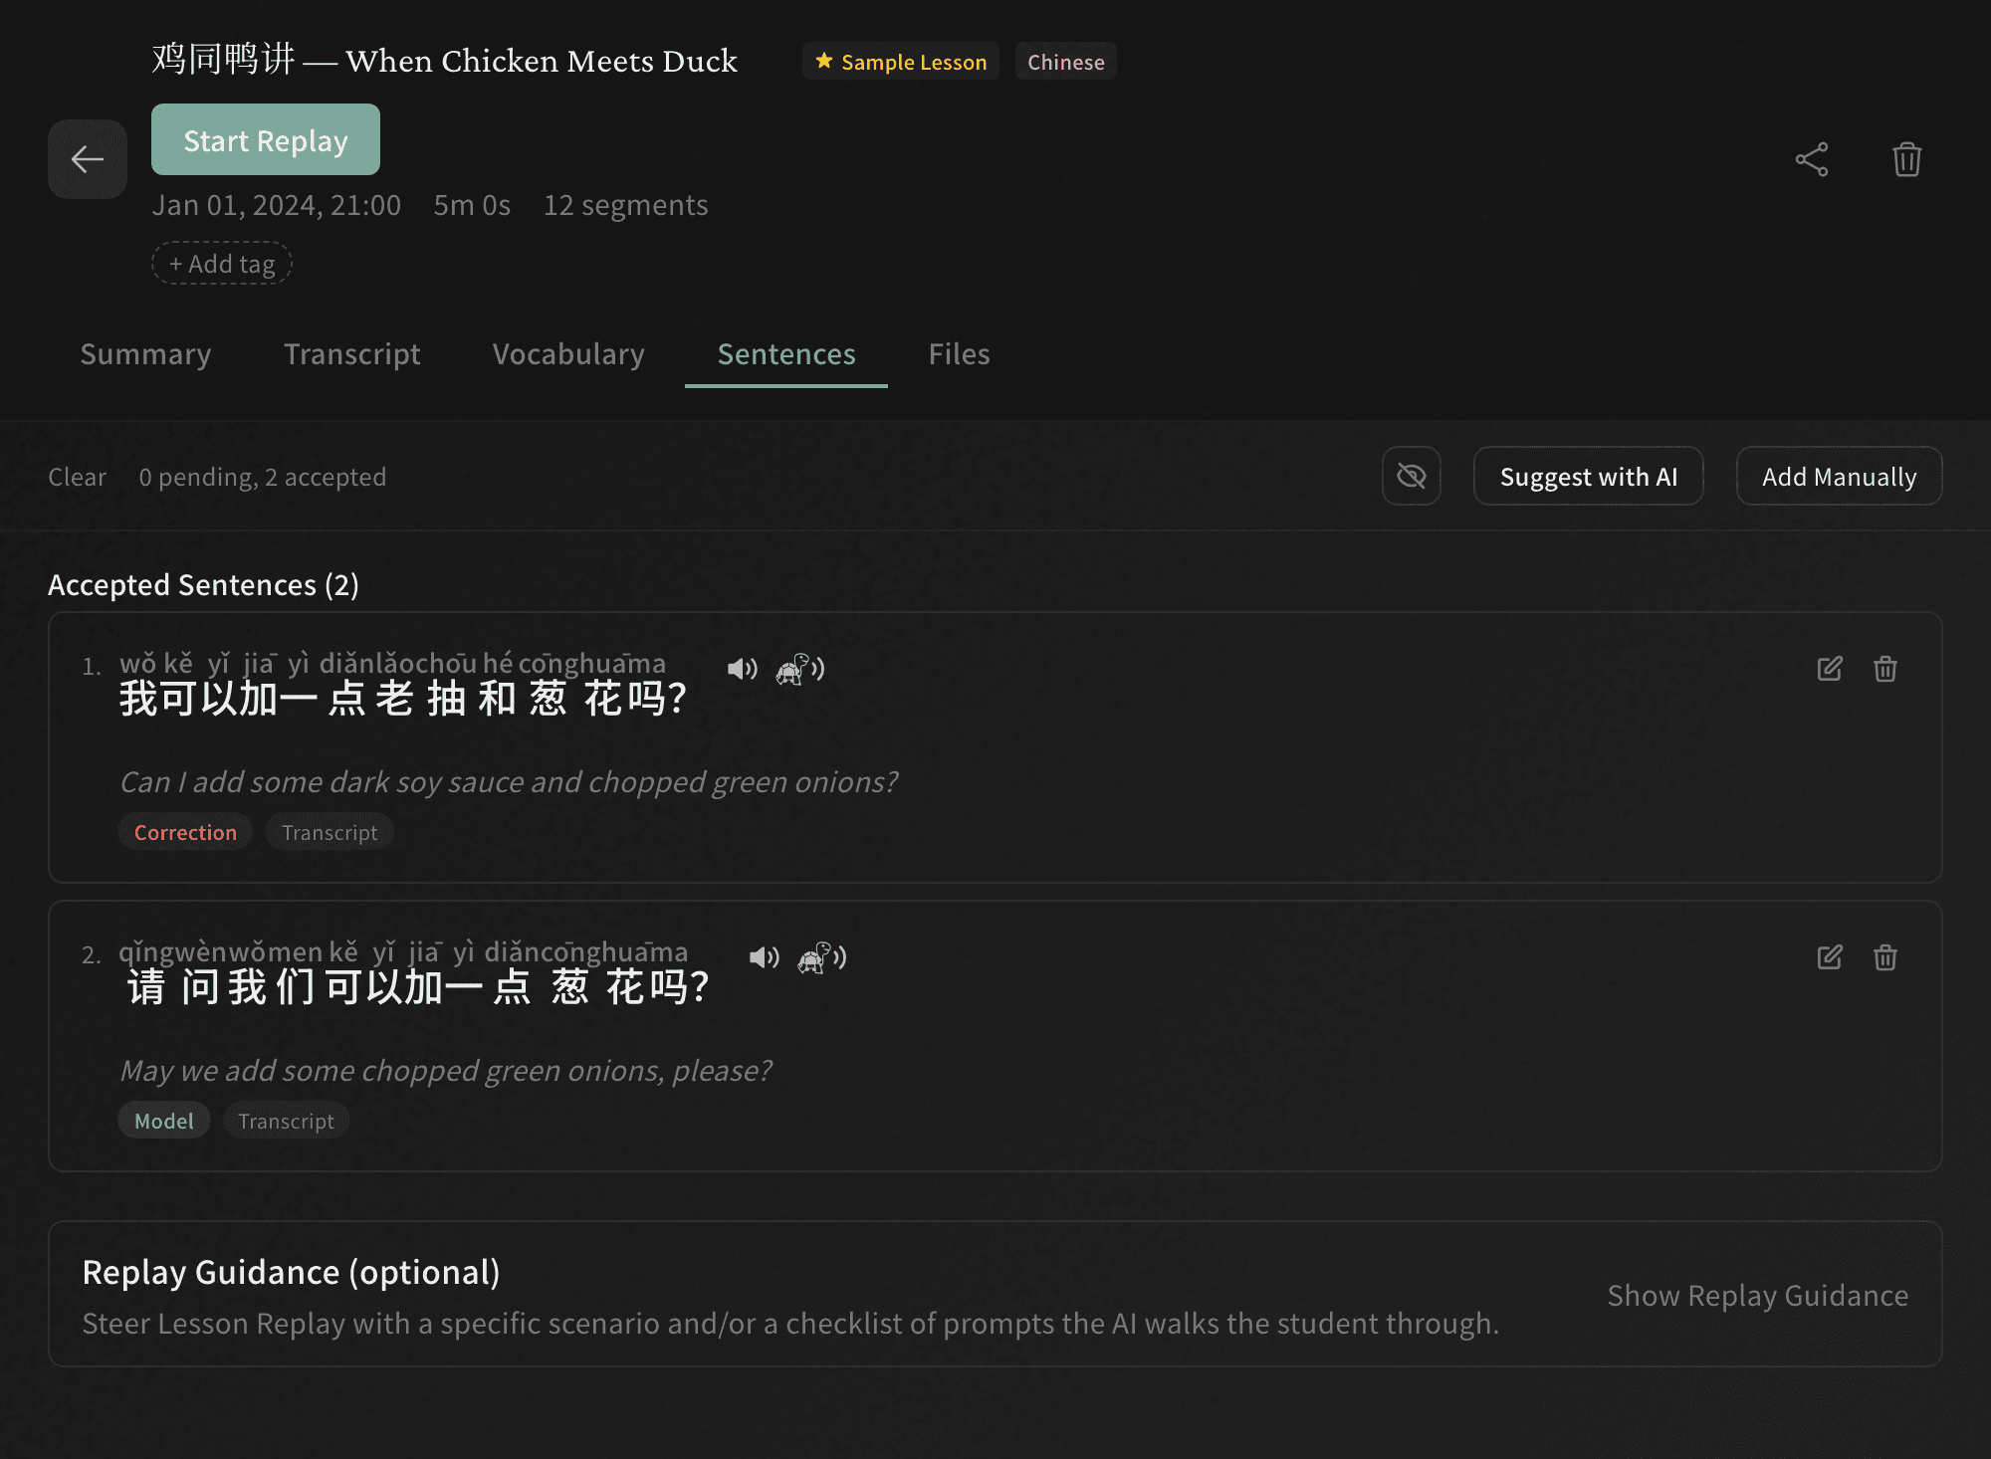The width and height of the screenshot is (1991, 1459).
Task: Click translation 'May we add some chopped green onions, please?'
Action: (445, 1071)
